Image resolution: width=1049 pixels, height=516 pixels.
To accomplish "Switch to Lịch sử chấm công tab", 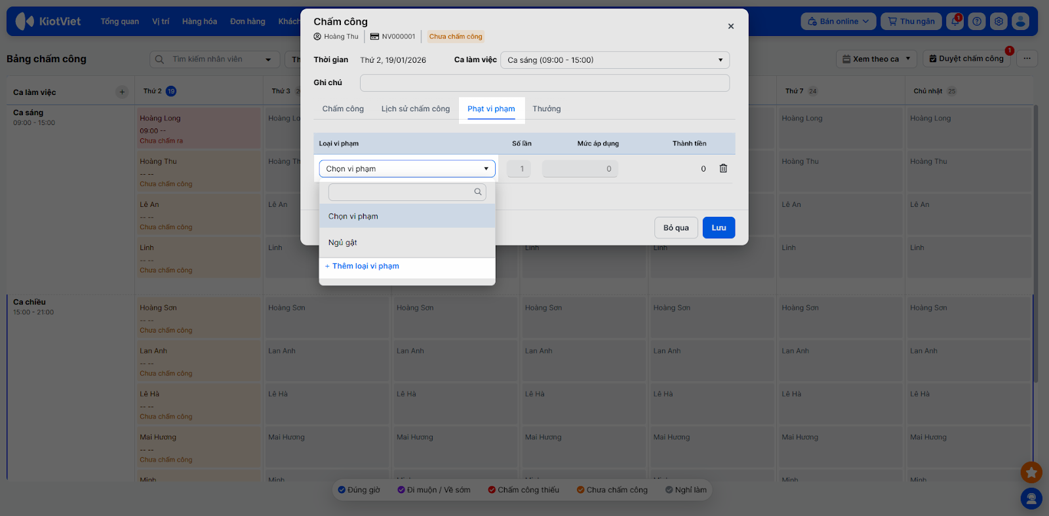I will pos(416,109).
